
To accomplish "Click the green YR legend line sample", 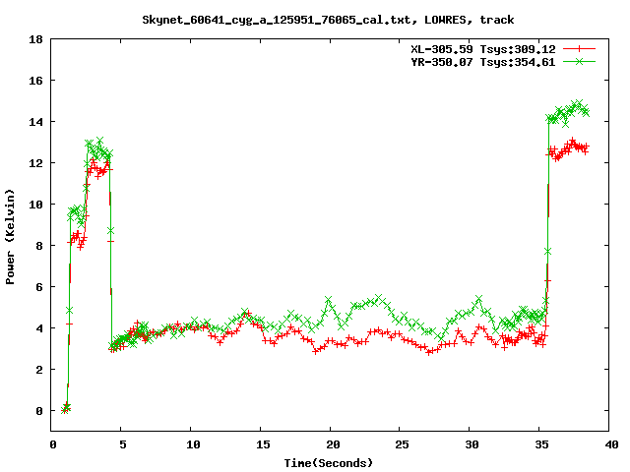I will click(x=579, y=61).
